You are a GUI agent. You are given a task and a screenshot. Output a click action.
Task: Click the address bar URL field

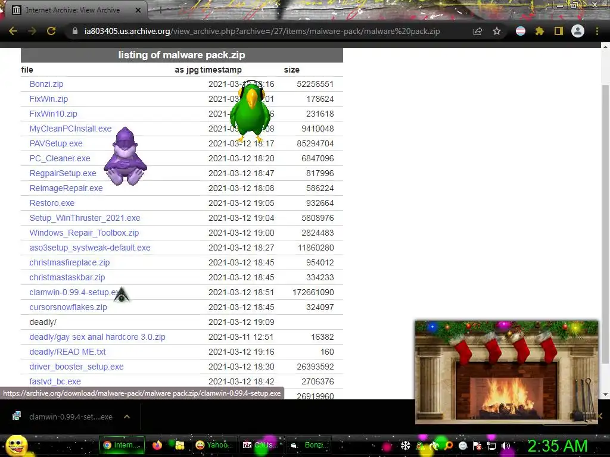pos(262,31)
